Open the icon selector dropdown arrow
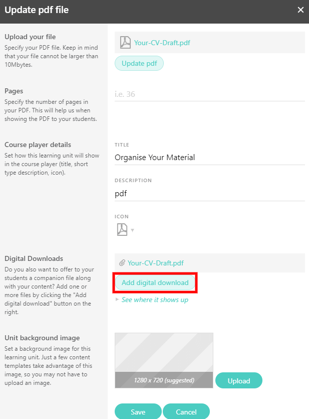The image size is (309, 419). tap(133, 230)
